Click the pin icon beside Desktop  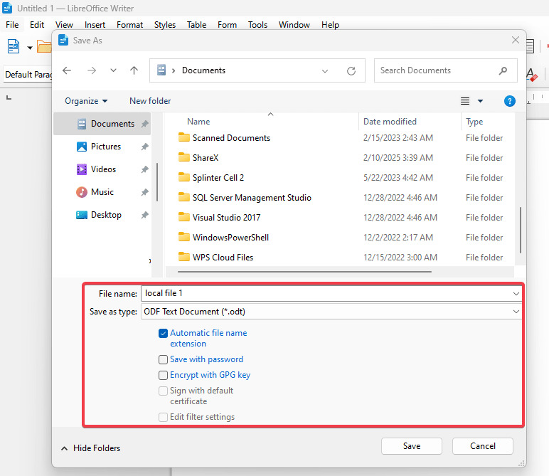(144, 215)
